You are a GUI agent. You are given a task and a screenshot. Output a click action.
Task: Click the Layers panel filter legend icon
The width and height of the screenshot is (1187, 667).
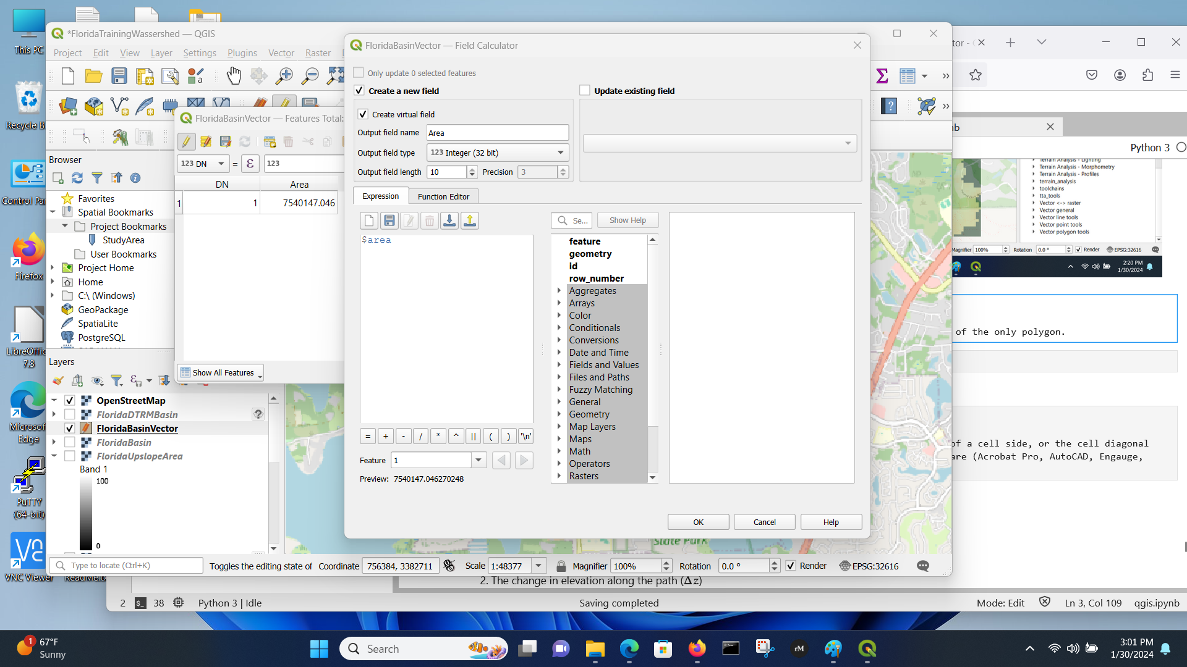click(x=116, y=380)
